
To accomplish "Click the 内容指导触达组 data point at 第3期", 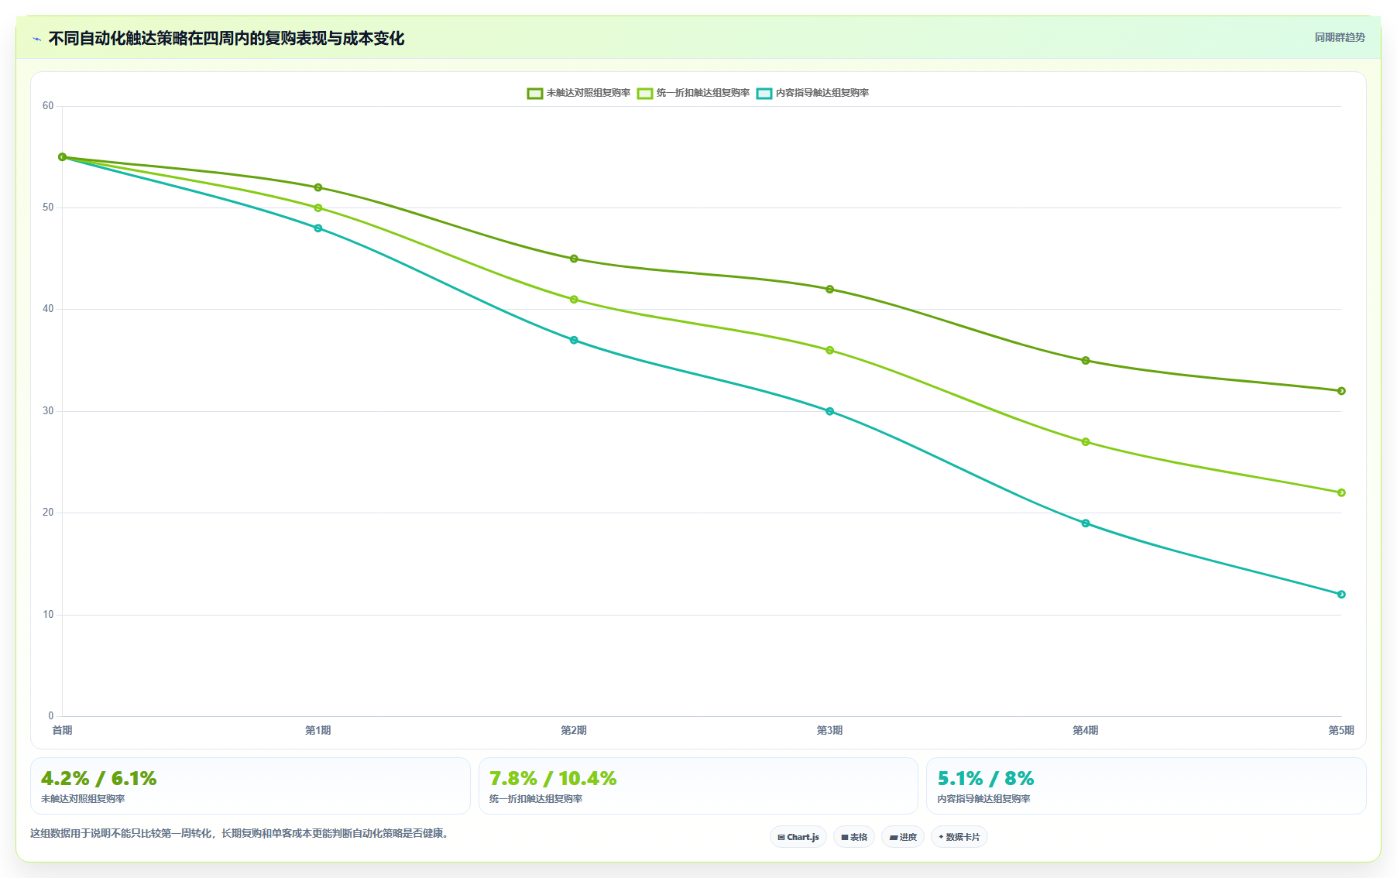I will point(830,411).
